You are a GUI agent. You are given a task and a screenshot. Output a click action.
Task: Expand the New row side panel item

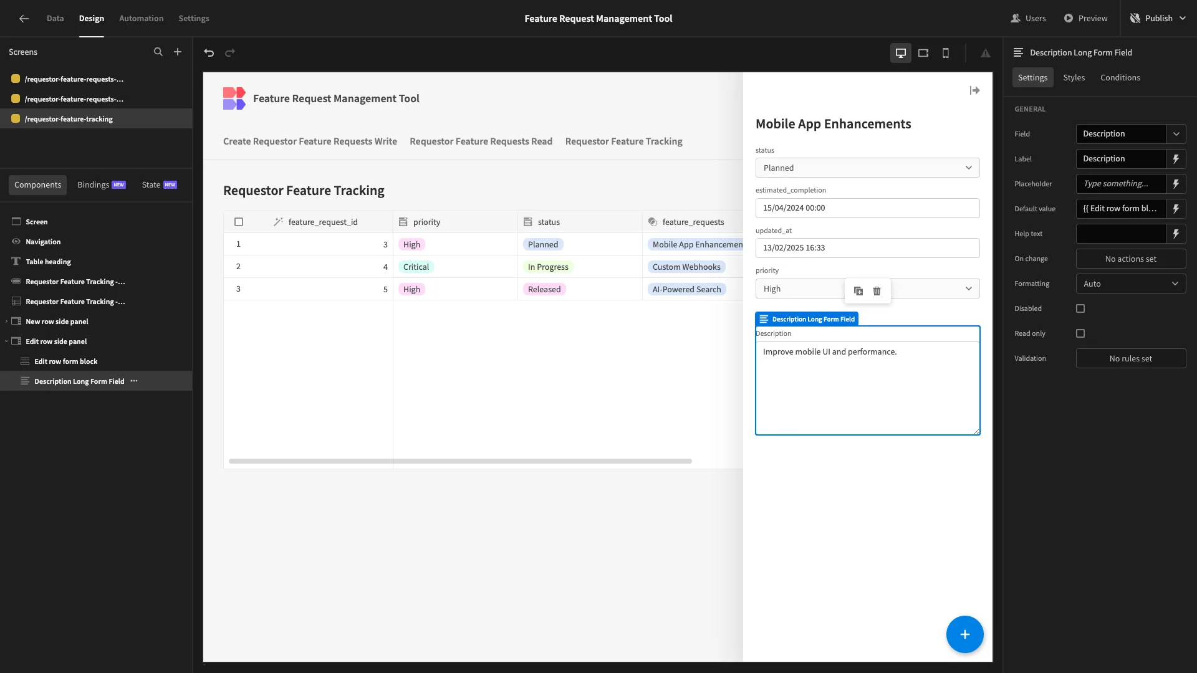6,322
